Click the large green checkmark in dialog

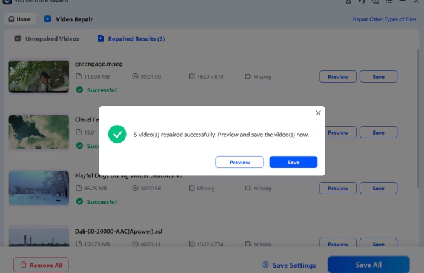point(117,134)
